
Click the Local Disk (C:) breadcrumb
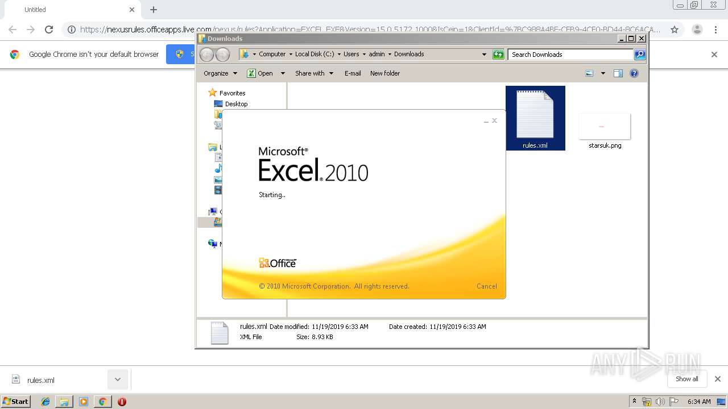pyautogui.click(x=315, y=55)
